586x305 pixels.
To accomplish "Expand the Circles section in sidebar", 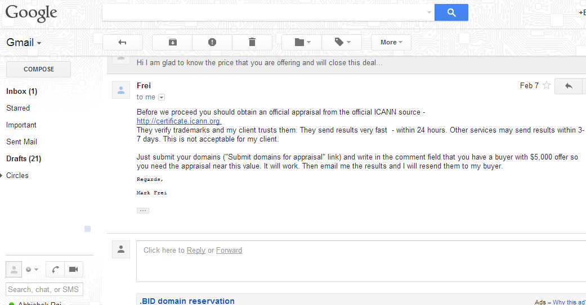I will coord(2,176).
